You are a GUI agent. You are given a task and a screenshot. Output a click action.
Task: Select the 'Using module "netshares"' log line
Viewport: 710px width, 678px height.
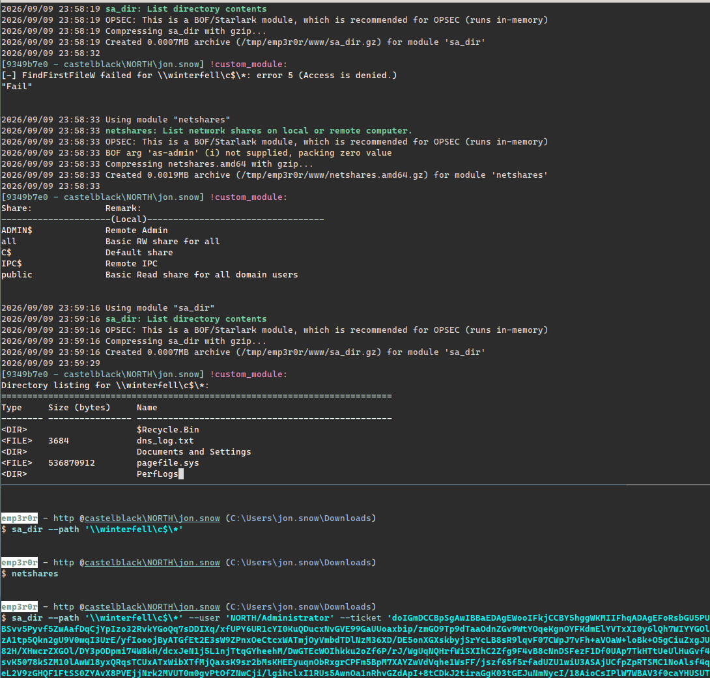point(115,119)
